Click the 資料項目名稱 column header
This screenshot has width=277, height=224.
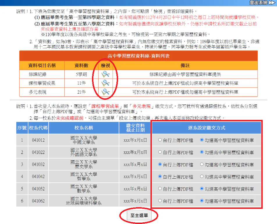click(x=42, y=65)
